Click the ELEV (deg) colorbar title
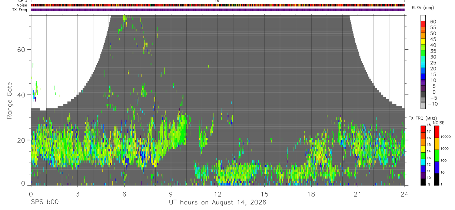Viewport: 455px width, 210px height. (423, 8)
